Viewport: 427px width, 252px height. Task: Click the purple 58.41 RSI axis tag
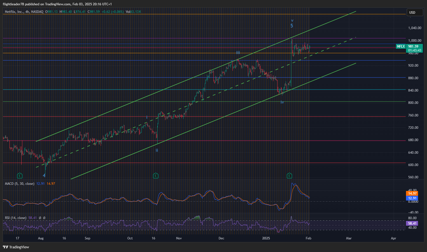pos(412,223)
